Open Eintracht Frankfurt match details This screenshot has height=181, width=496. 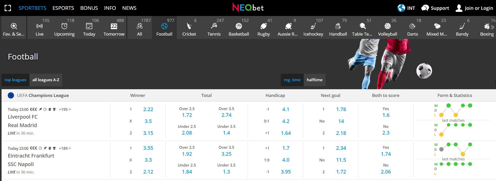click(x=31, y=156)
